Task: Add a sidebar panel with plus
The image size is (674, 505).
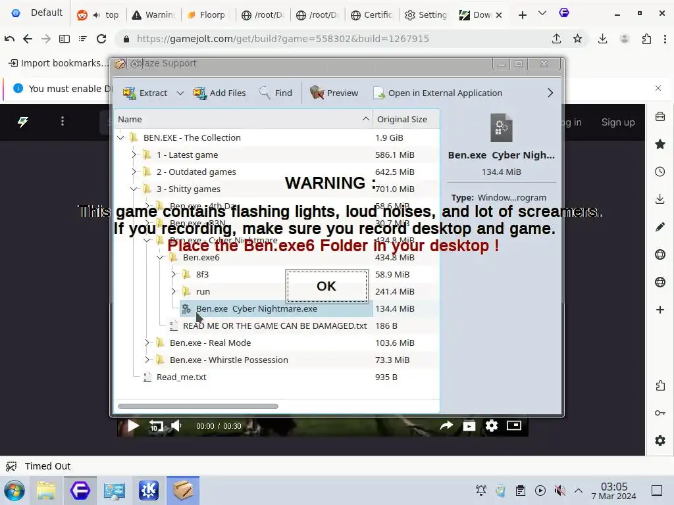Action: pos(660,310)
